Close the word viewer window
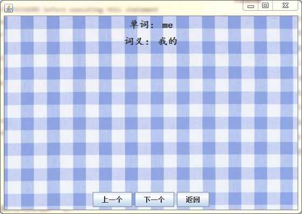The width and height of the screenshot is (302, 214). pos(285,5)
